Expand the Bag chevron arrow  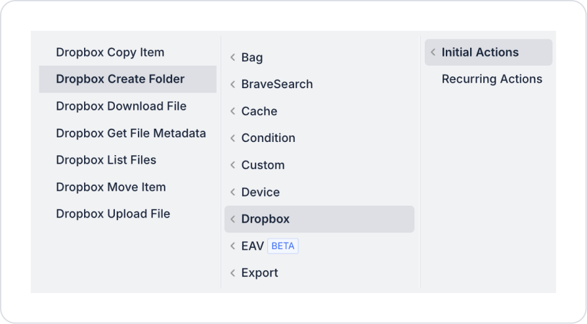click(232, 57)
